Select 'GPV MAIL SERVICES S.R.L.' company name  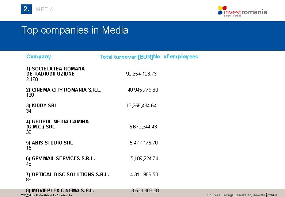coord(61,159)
